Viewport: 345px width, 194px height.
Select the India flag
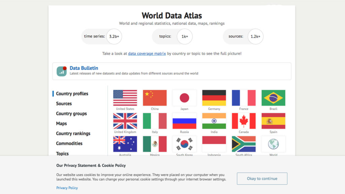(214, 121)
